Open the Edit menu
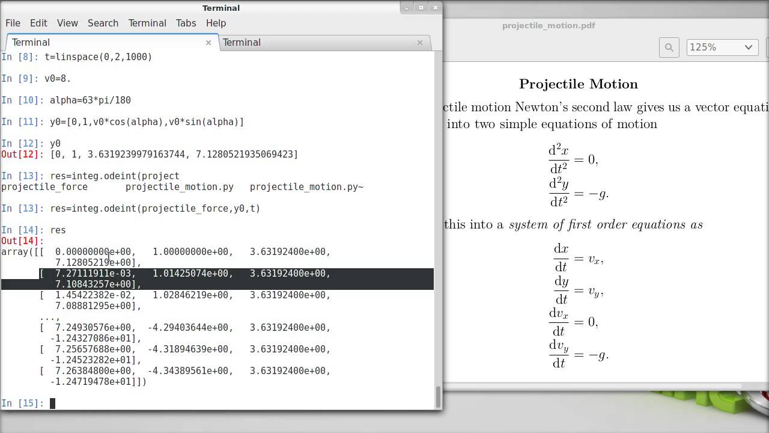 pos(38,23)
